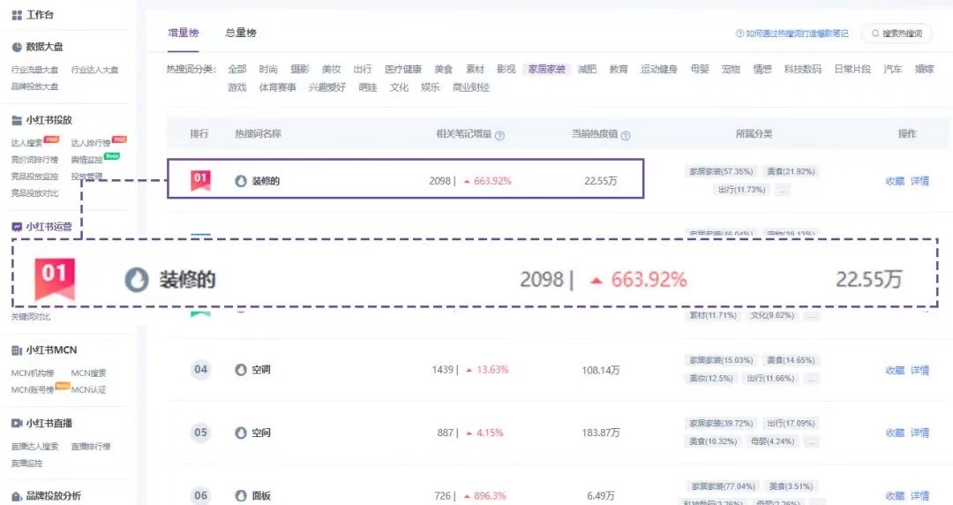953x505 pixels.
Task: Click the 品牌投放分析 icon
Action: click(x=17, y=496)
